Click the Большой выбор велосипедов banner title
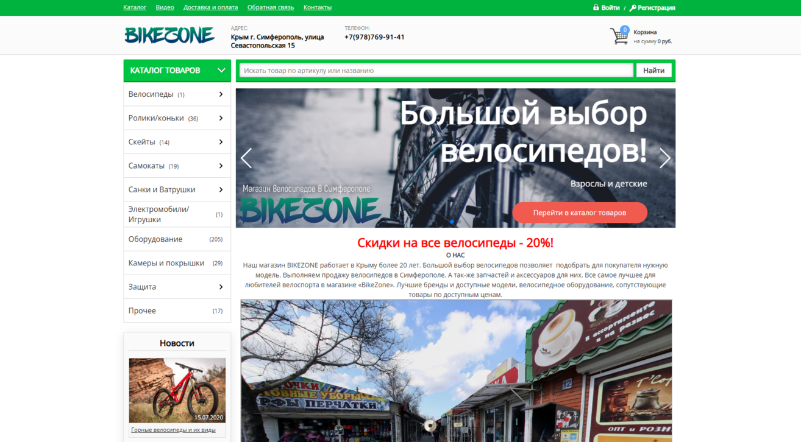This screenshot has width=801, height=442. (523, 132)
